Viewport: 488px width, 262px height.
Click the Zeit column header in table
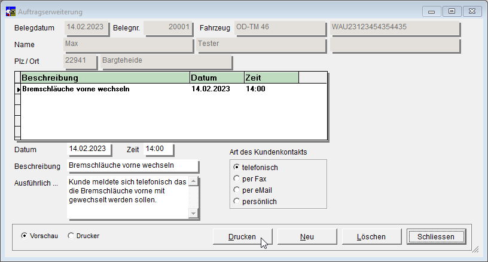[272, 78]
